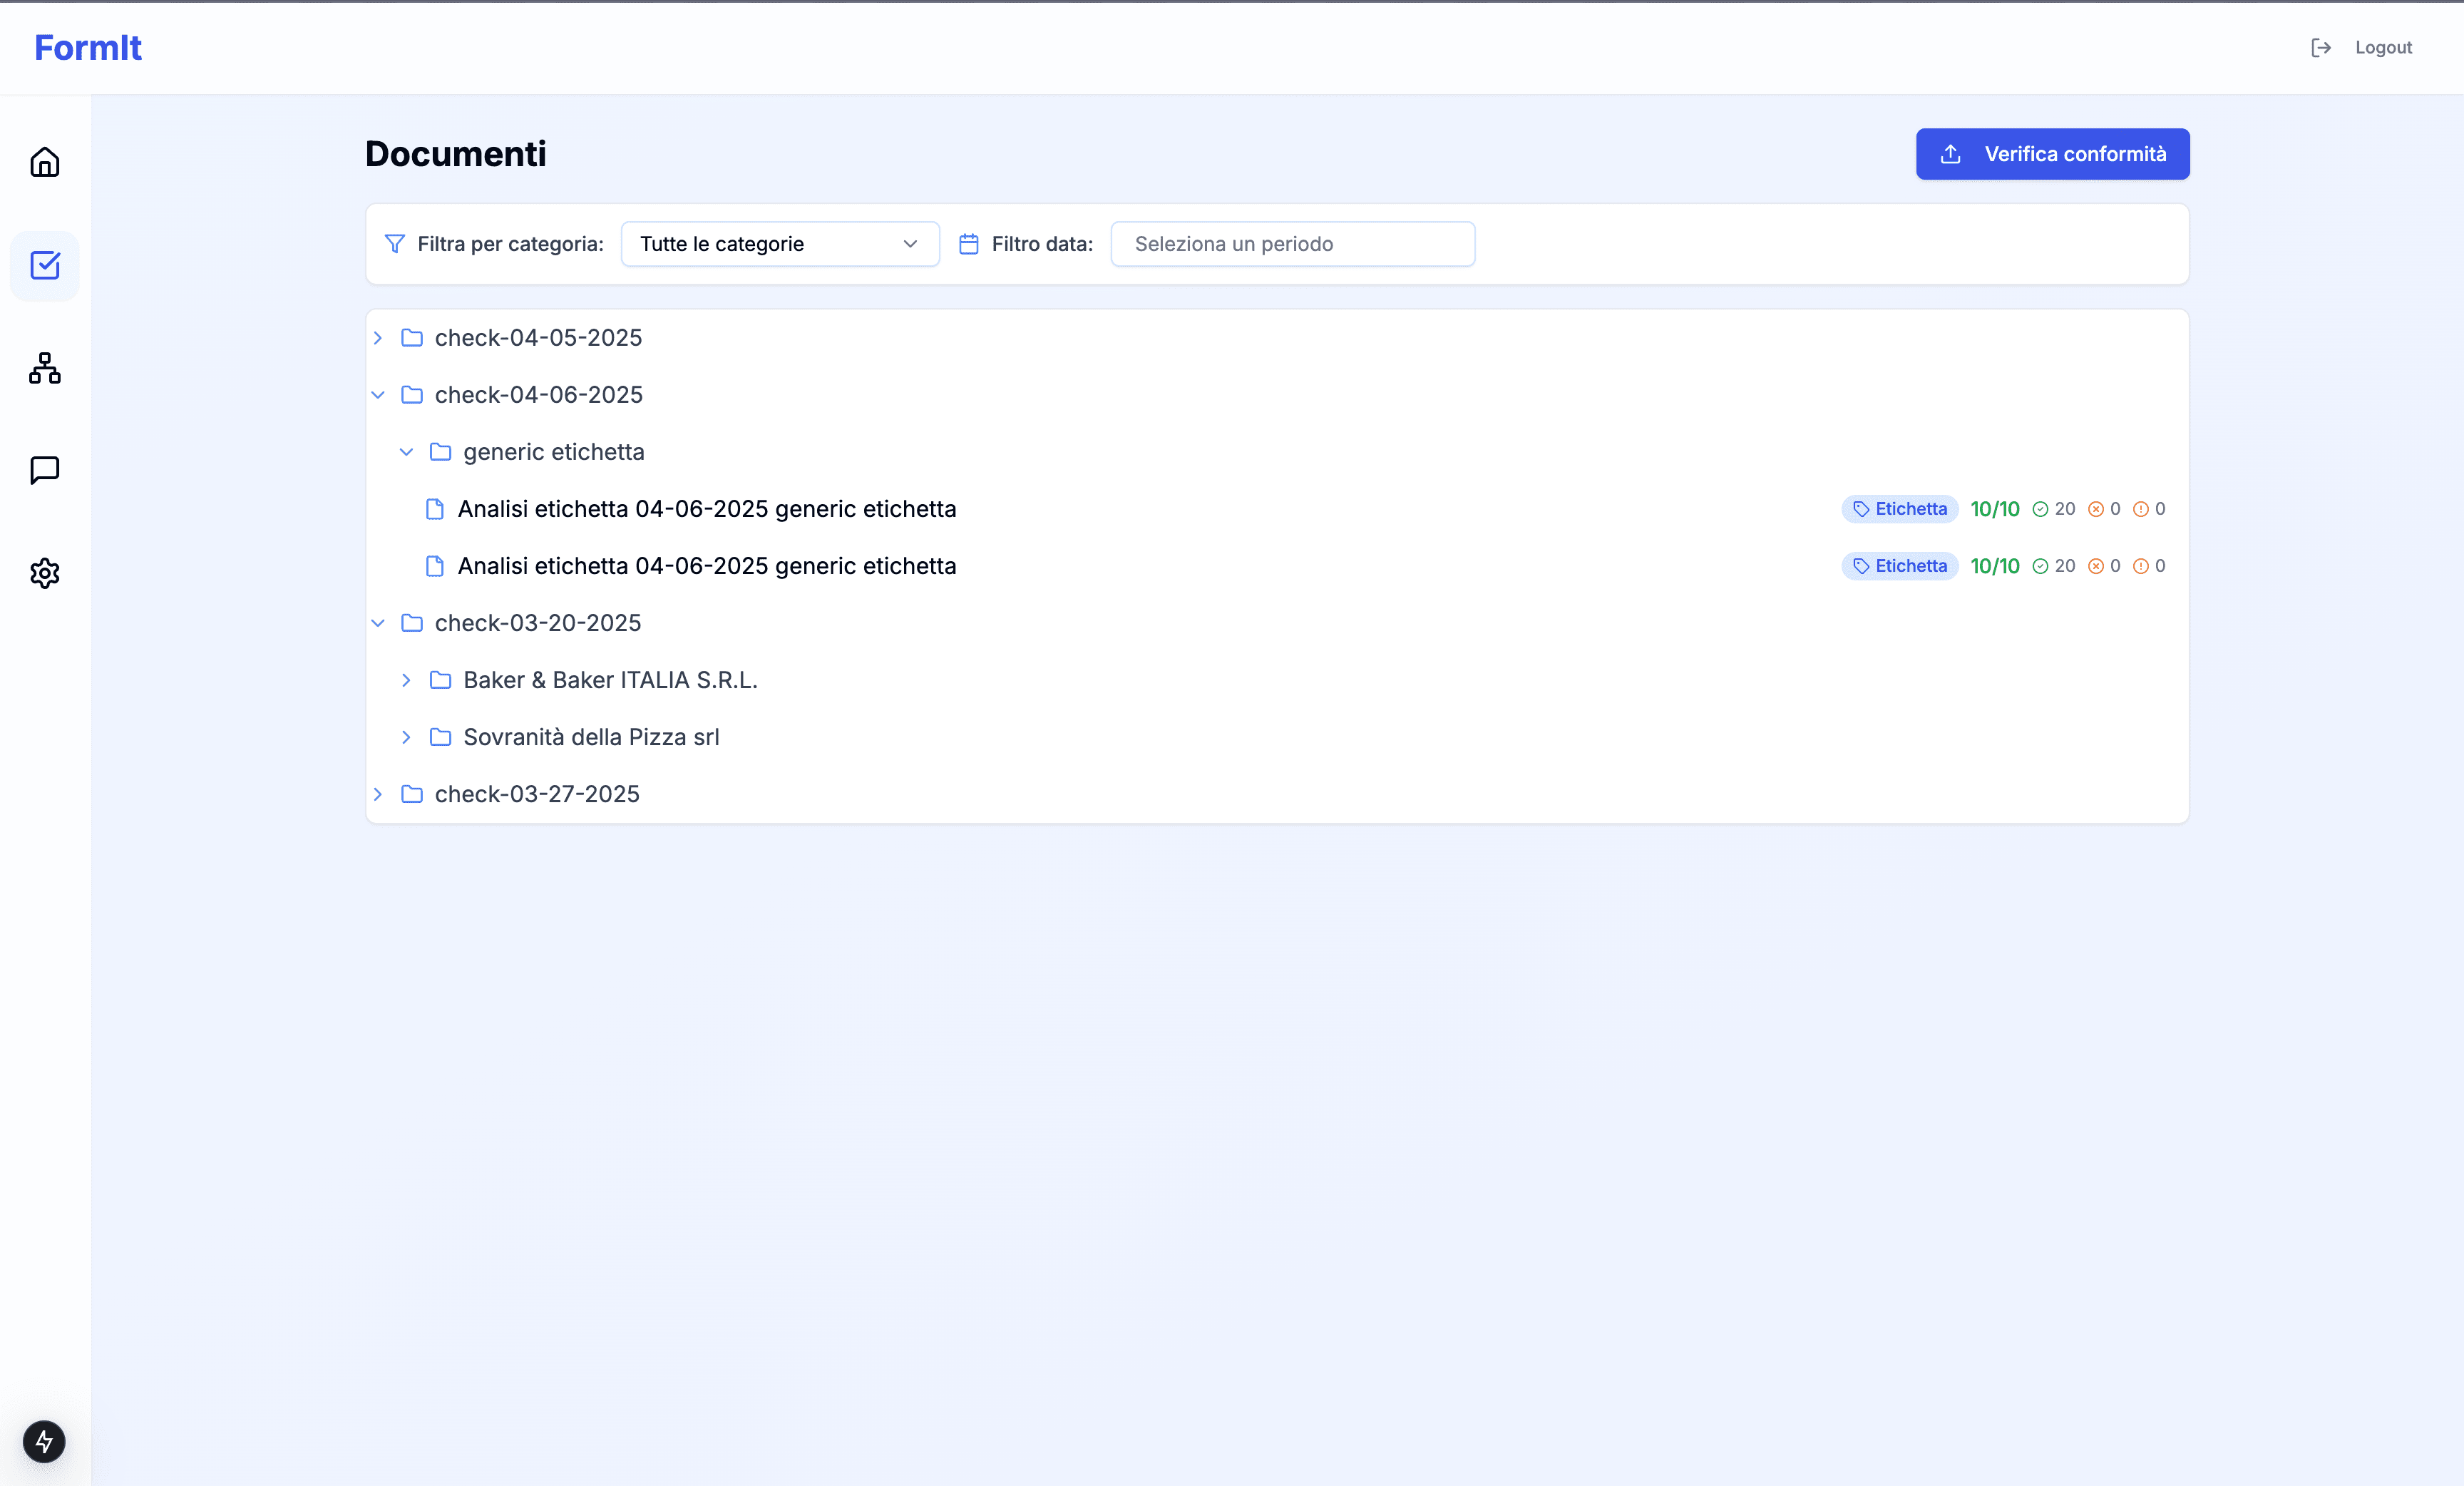Viewport: 2464px width, 1486px height.
Task: Click the Filtra per categoria label
Action: tap(510, 244)
